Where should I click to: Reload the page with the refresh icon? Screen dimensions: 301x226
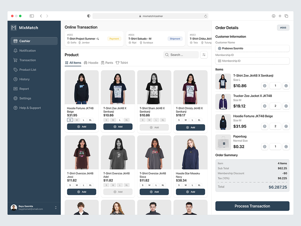click(x=206, y=16)
